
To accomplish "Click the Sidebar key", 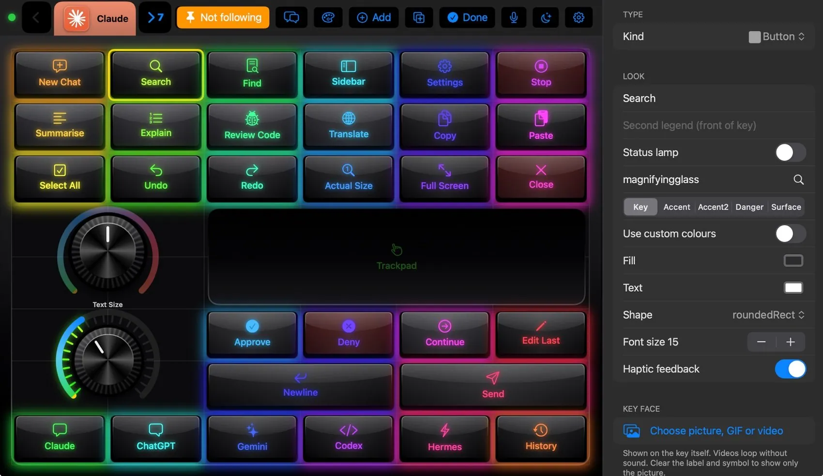I will click(x=349, y=74).
